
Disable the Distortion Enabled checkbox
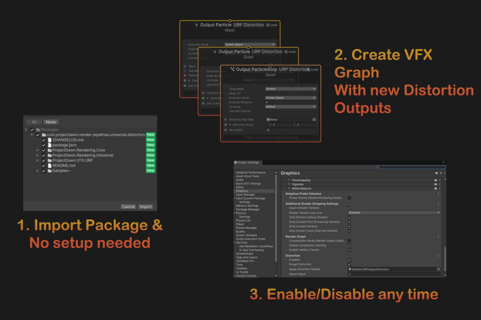[x=350, y=260]
